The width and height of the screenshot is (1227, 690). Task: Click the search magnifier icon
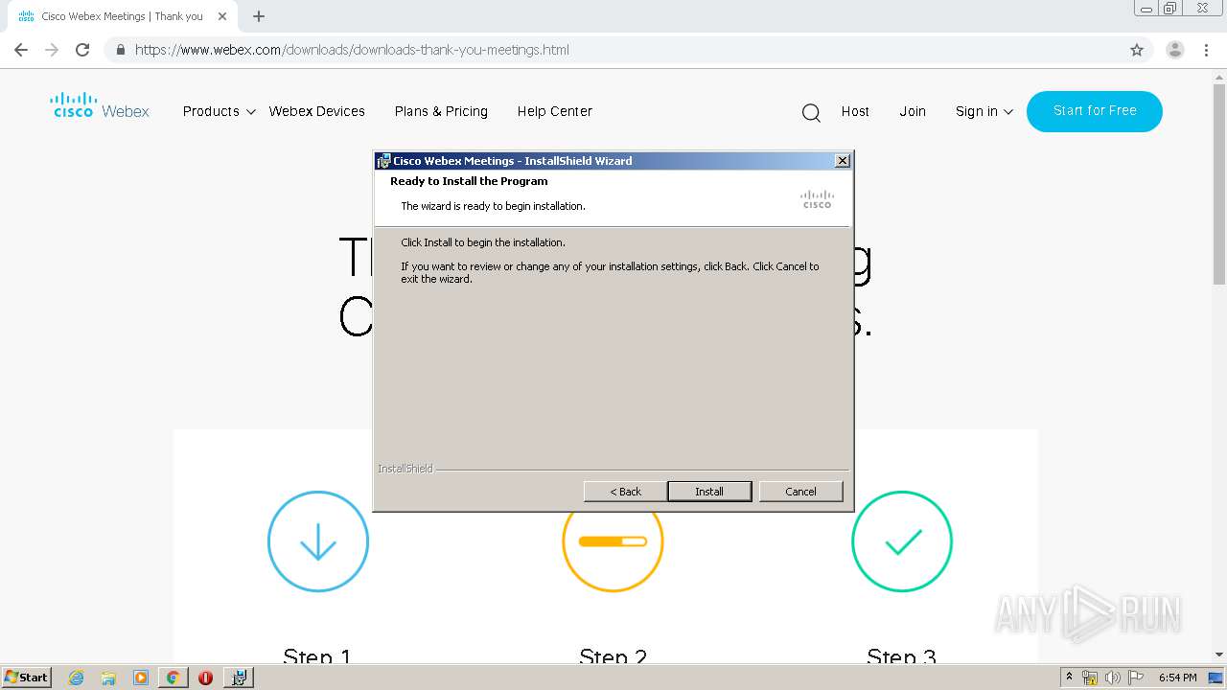coord(811,113)
